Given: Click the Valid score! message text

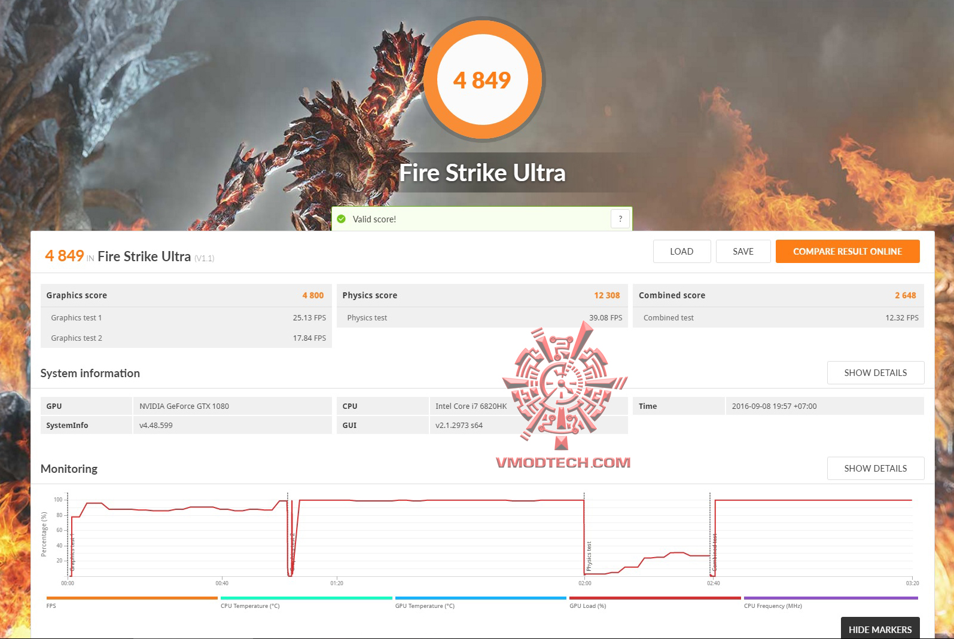Looking at the screenshot, I should coord(374,219).
